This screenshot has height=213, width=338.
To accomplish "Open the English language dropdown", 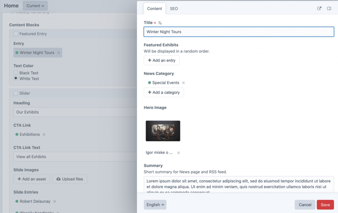I will coord(155,205).
